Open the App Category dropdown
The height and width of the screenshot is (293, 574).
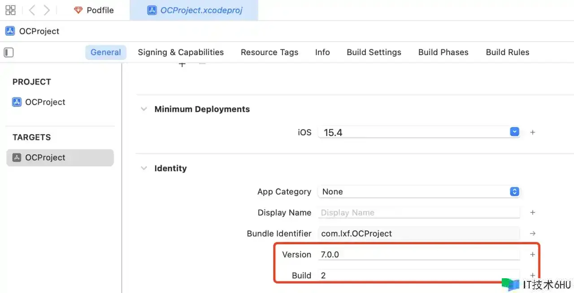(x=514, y=191)
